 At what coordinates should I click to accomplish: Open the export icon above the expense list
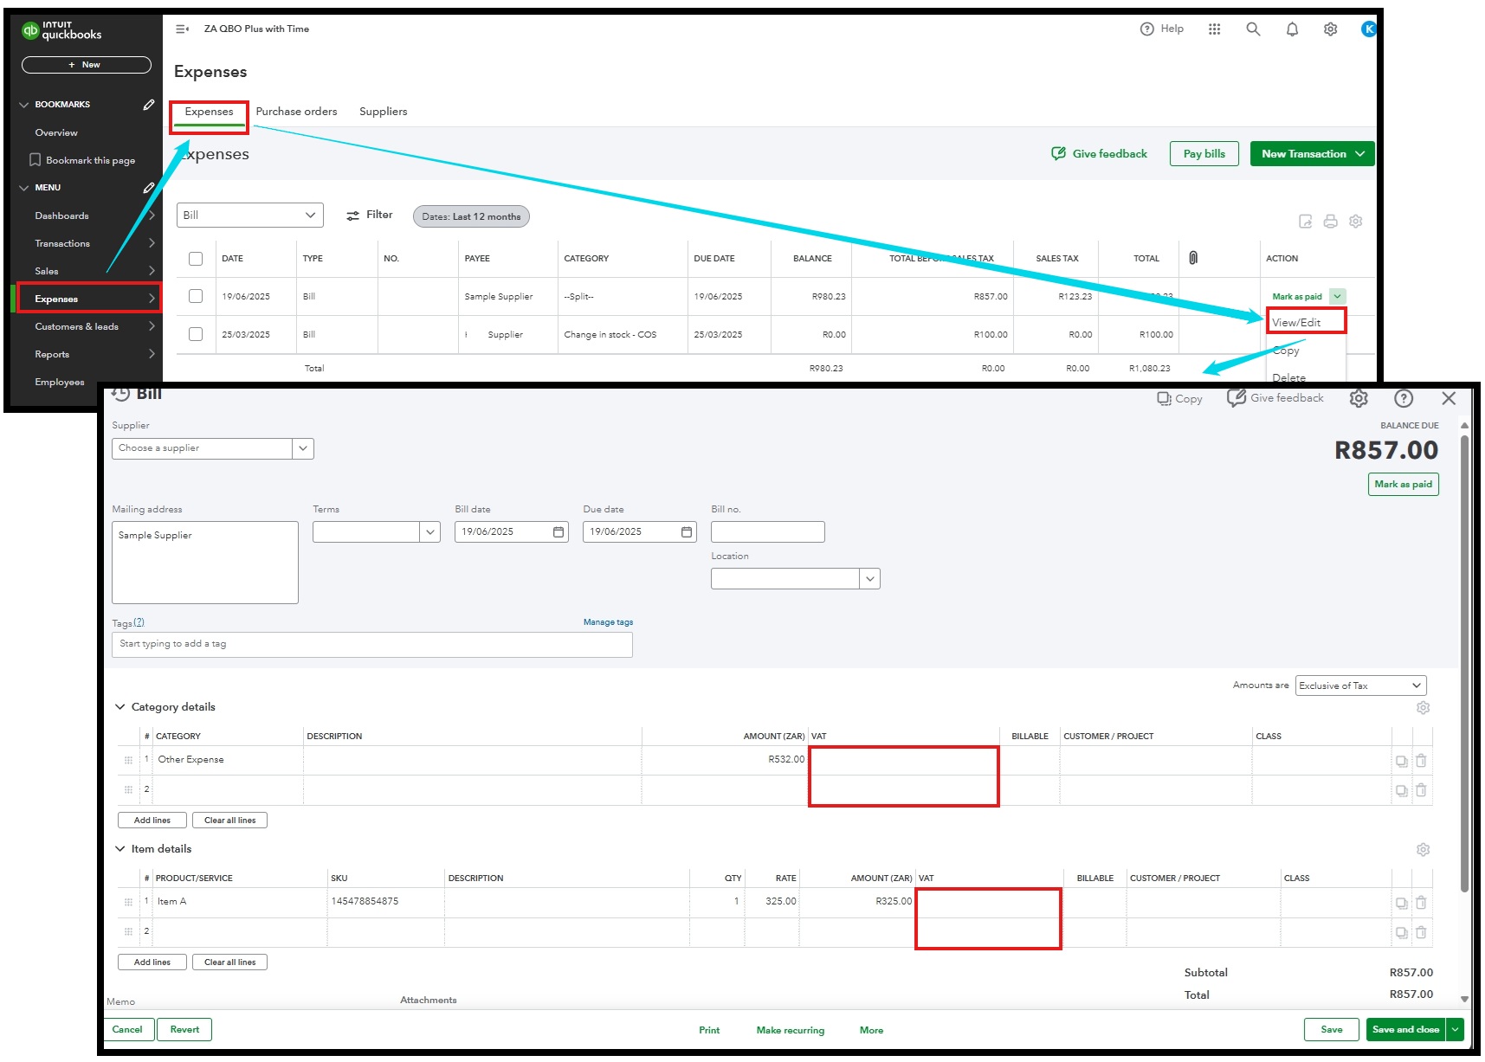1306,222
